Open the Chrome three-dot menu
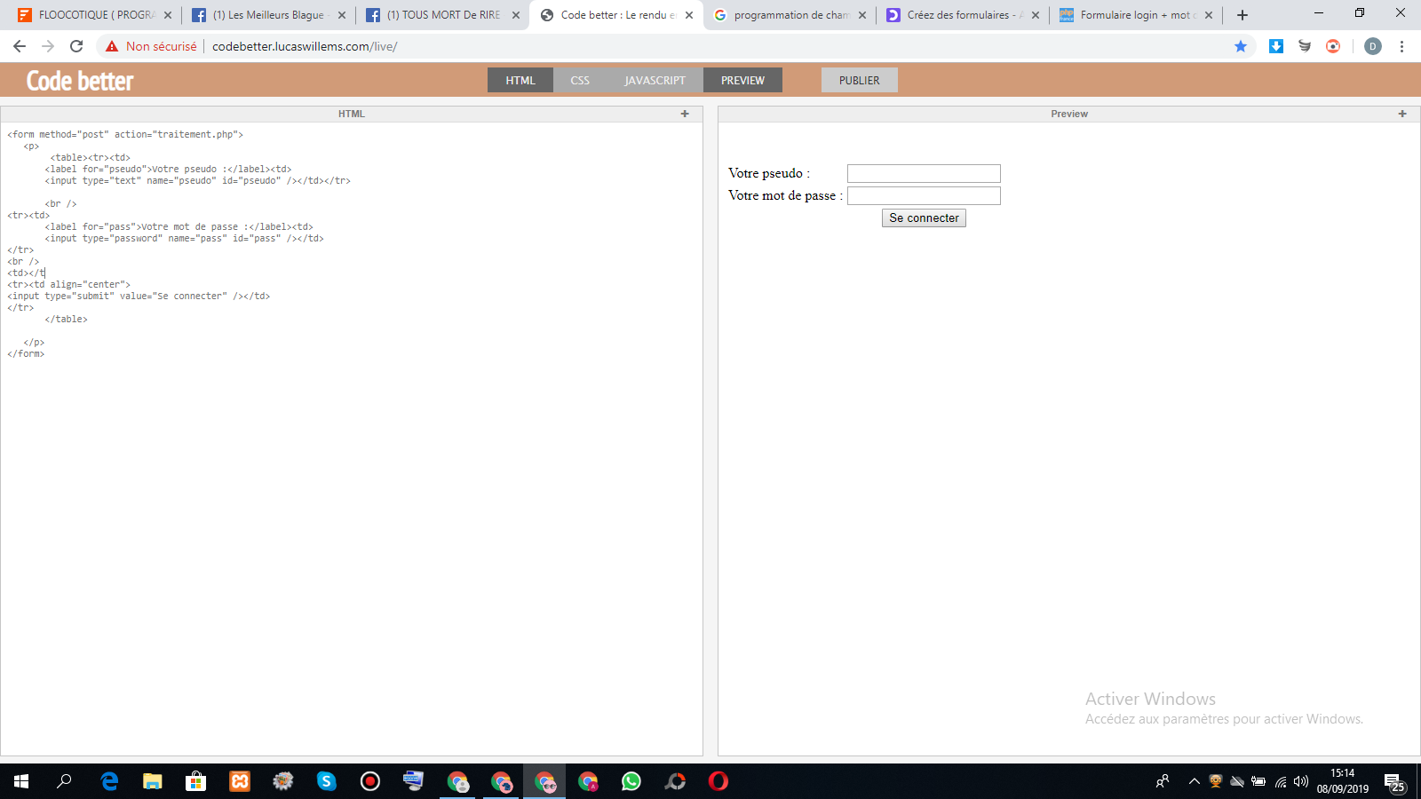Screen dimensions: 1421x799 (x=1401, y=46)
